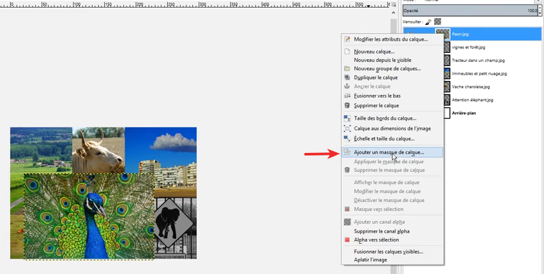The height and width of the screenshot is (274, 544).
Task: Toggle the lock pixels paintbrush icon
Action: coord(428,22)
